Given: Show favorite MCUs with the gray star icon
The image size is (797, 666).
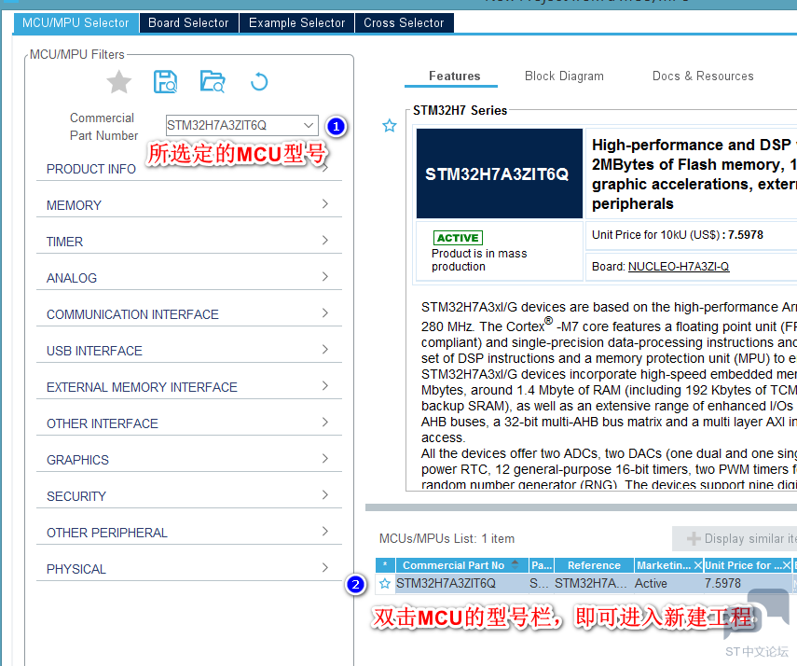Looking at the screenshot, I should 119,81.
